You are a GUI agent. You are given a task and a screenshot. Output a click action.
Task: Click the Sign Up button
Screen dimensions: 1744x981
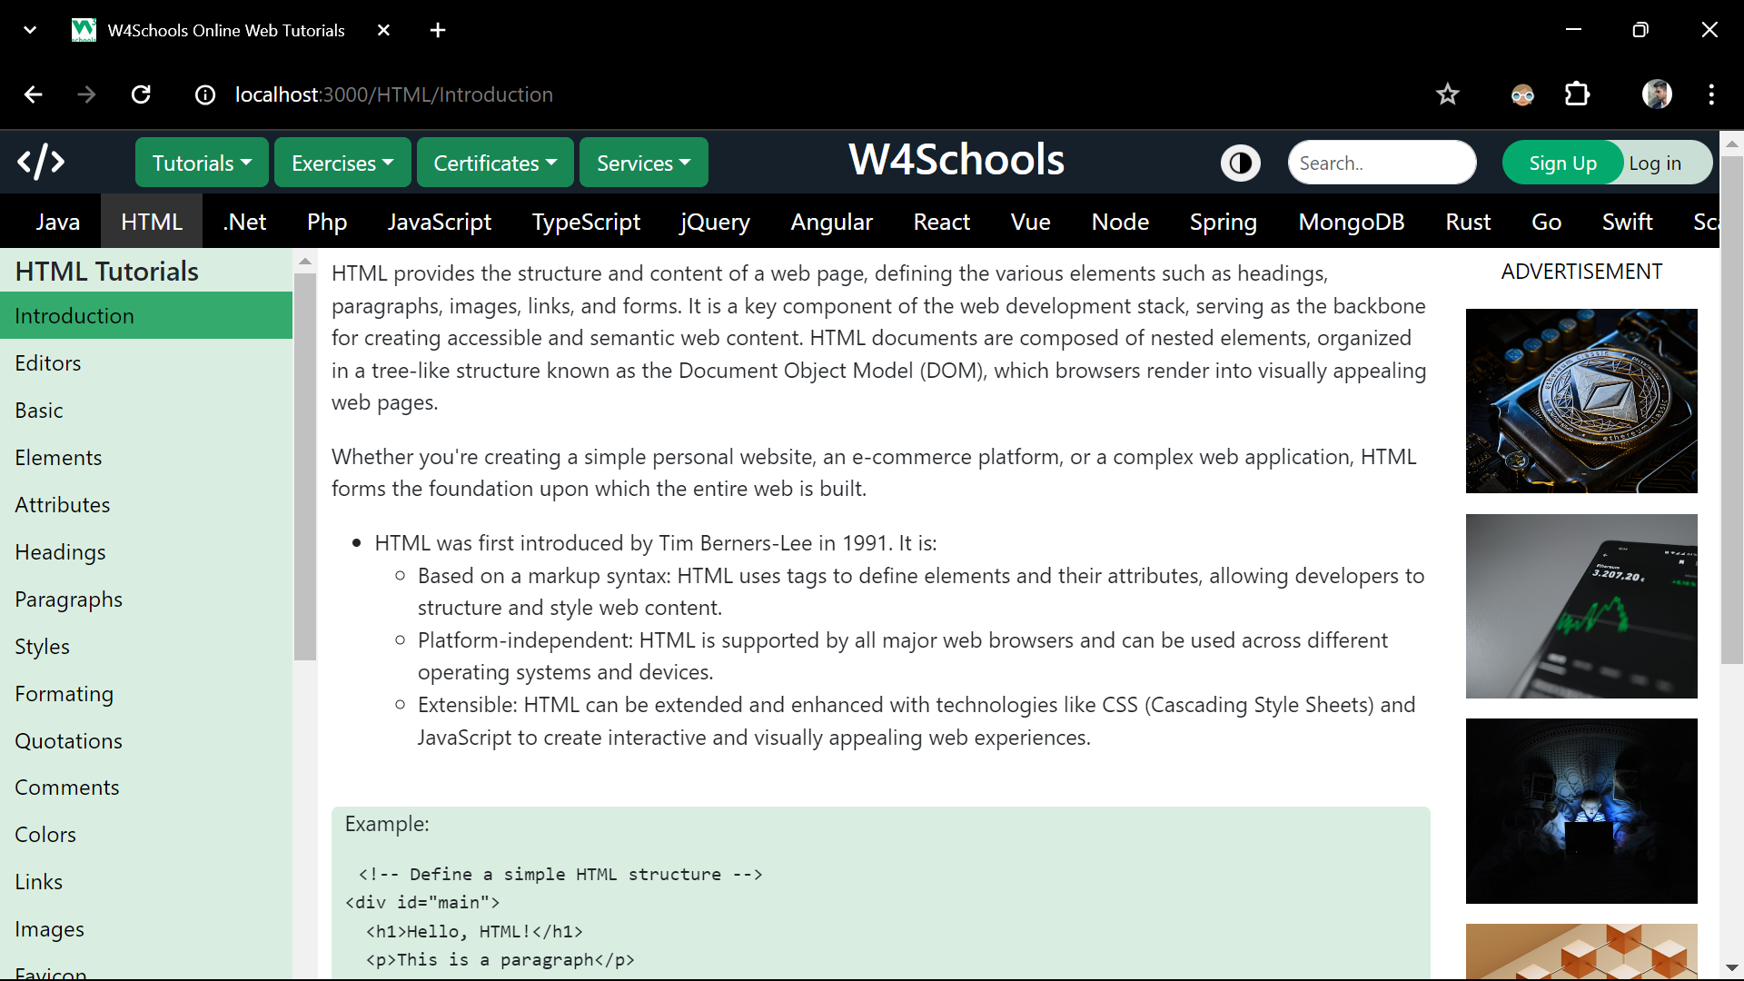[x=1562, y=163]
